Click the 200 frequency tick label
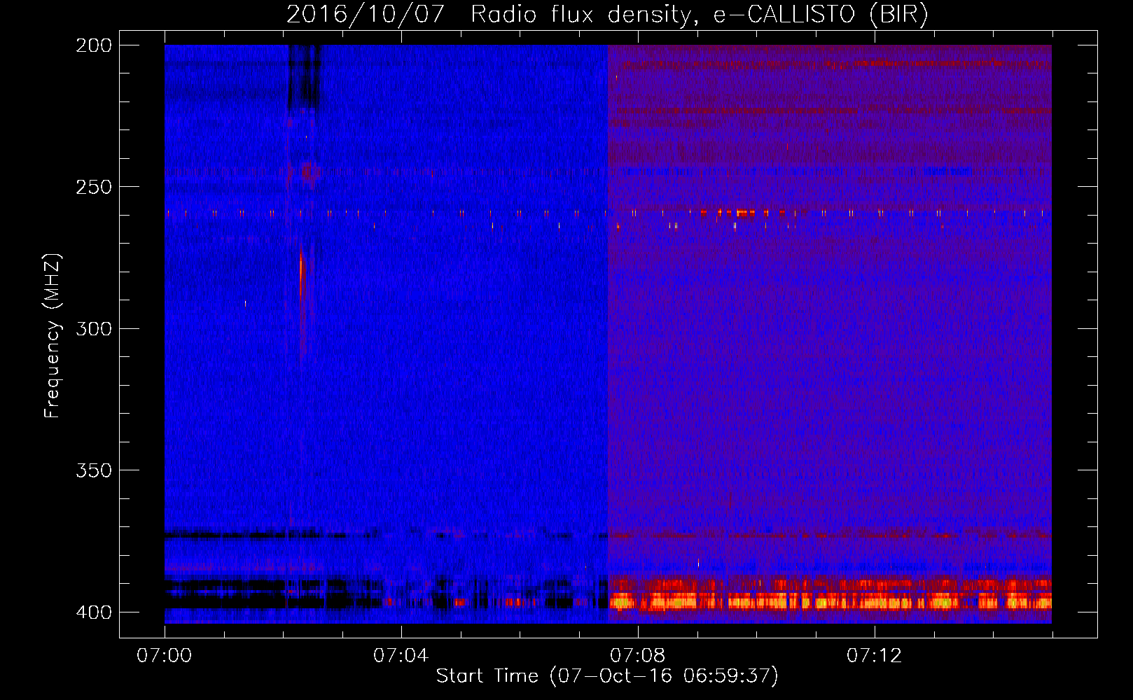The height and width of the screenshot is (700, 1133). tap(94, 45)
